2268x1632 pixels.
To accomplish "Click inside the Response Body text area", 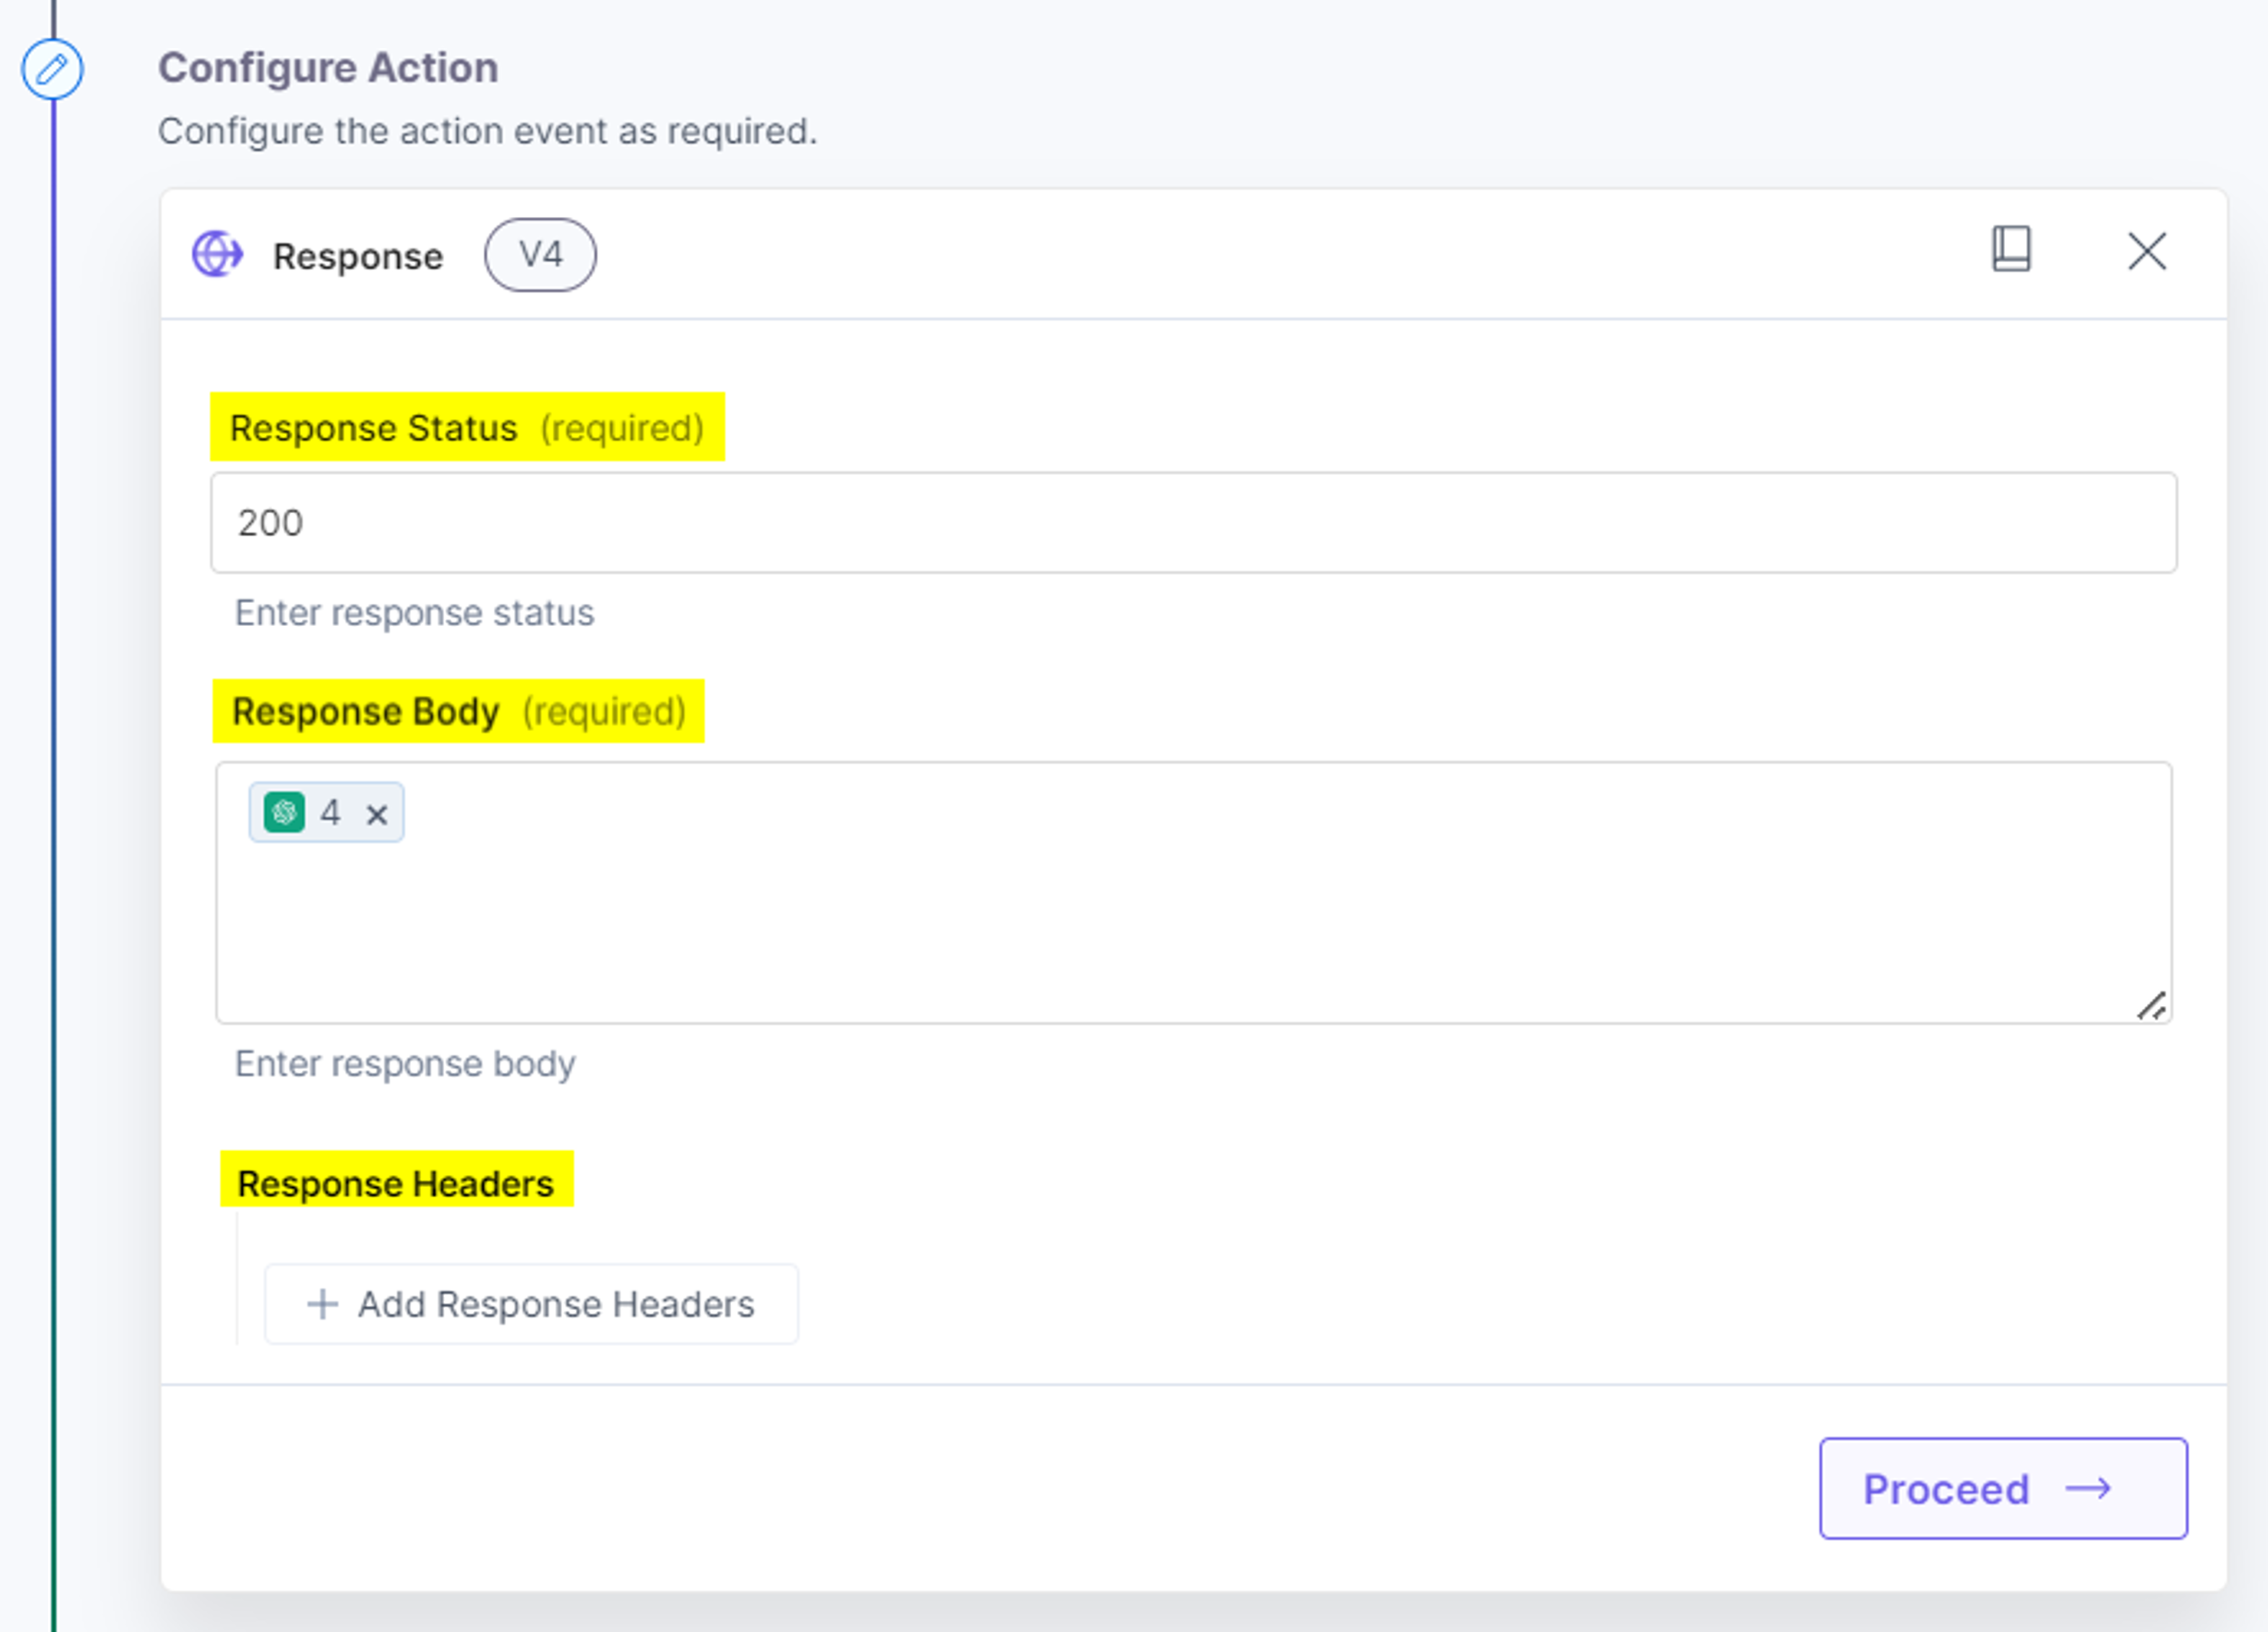I will [1193, 893].
